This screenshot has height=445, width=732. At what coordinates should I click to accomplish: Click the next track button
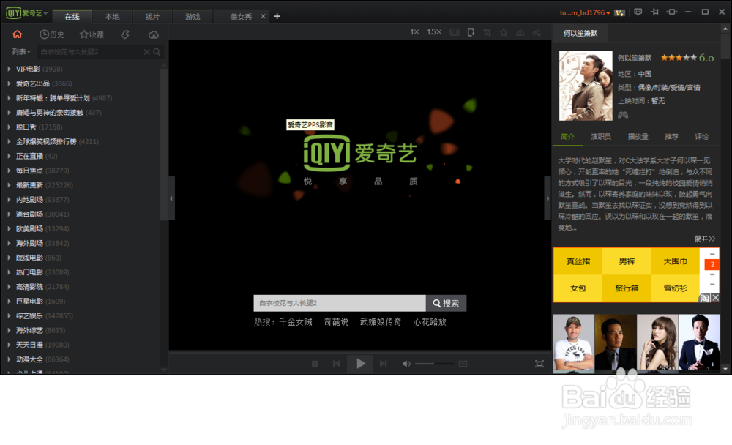[384, 363]
